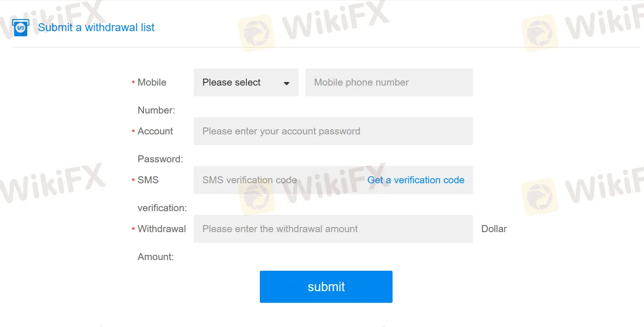Click the "Withdrawal Amount:" field label
The height and width of the screenshot is (327, 644).
point(162,229)
